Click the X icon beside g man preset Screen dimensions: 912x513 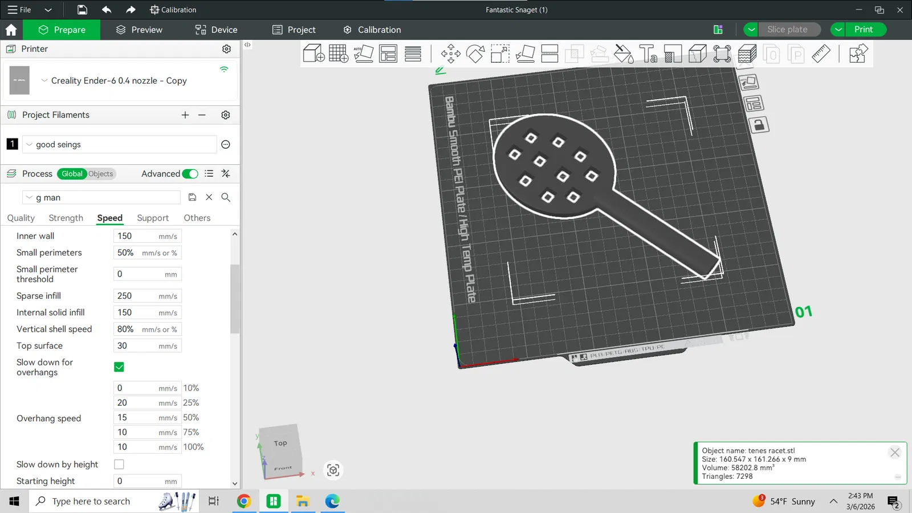click(x=209, y=197)
